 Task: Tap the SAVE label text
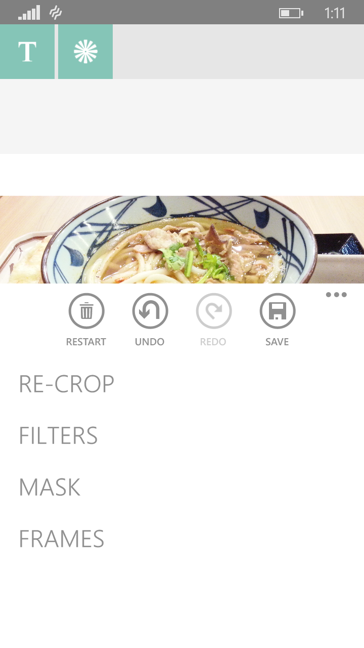277,342
